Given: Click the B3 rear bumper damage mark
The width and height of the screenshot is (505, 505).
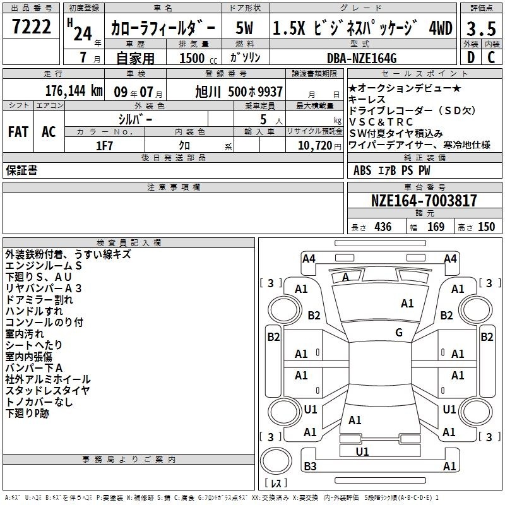Looking at the screenshot, I should coord(310,466).
